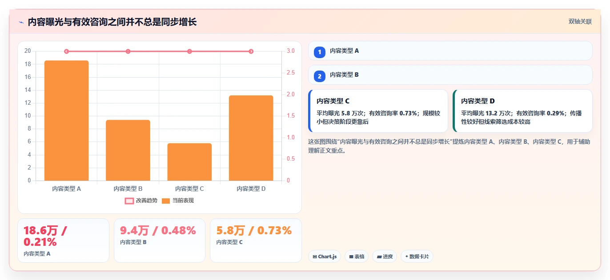This screenshot has width=610, height=280.
Task: Click the 进度 tag chip
Action: coord(385,256)
